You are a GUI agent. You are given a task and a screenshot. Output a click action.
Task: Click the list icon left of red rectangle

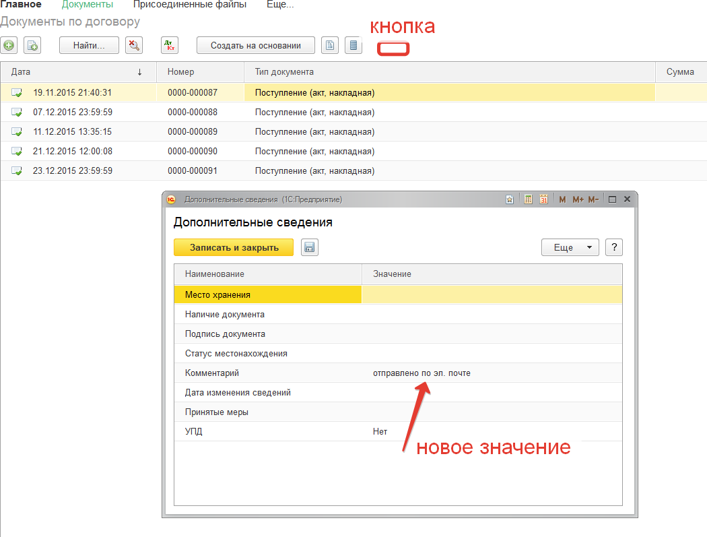click(353, 45)
